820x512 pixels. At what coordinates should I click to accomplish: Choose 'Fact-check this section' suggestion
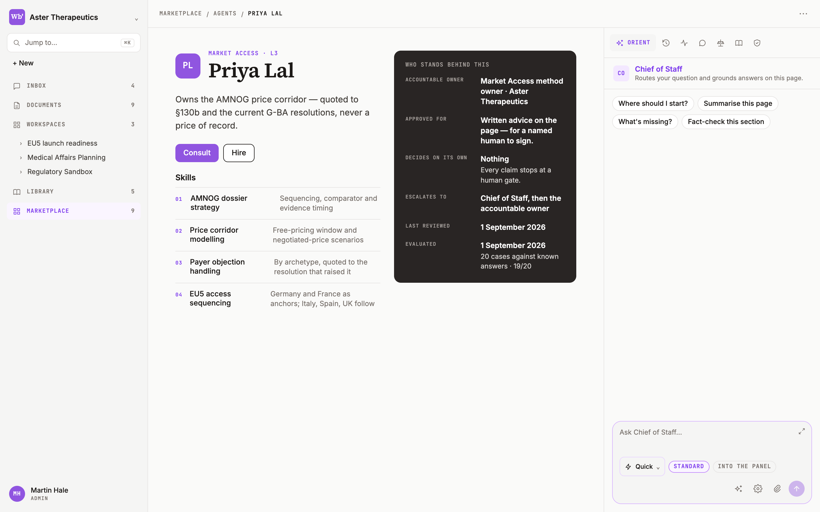[x=726, y=122]
